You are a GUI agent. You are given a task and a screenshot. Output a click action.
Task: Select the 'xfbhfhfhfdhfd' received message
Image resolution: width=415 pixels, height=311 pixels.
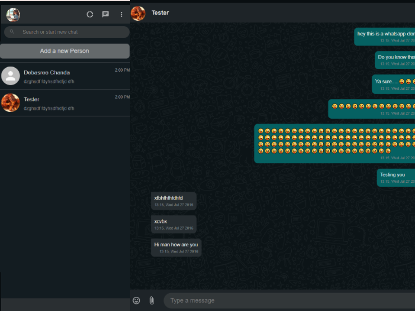173,201
